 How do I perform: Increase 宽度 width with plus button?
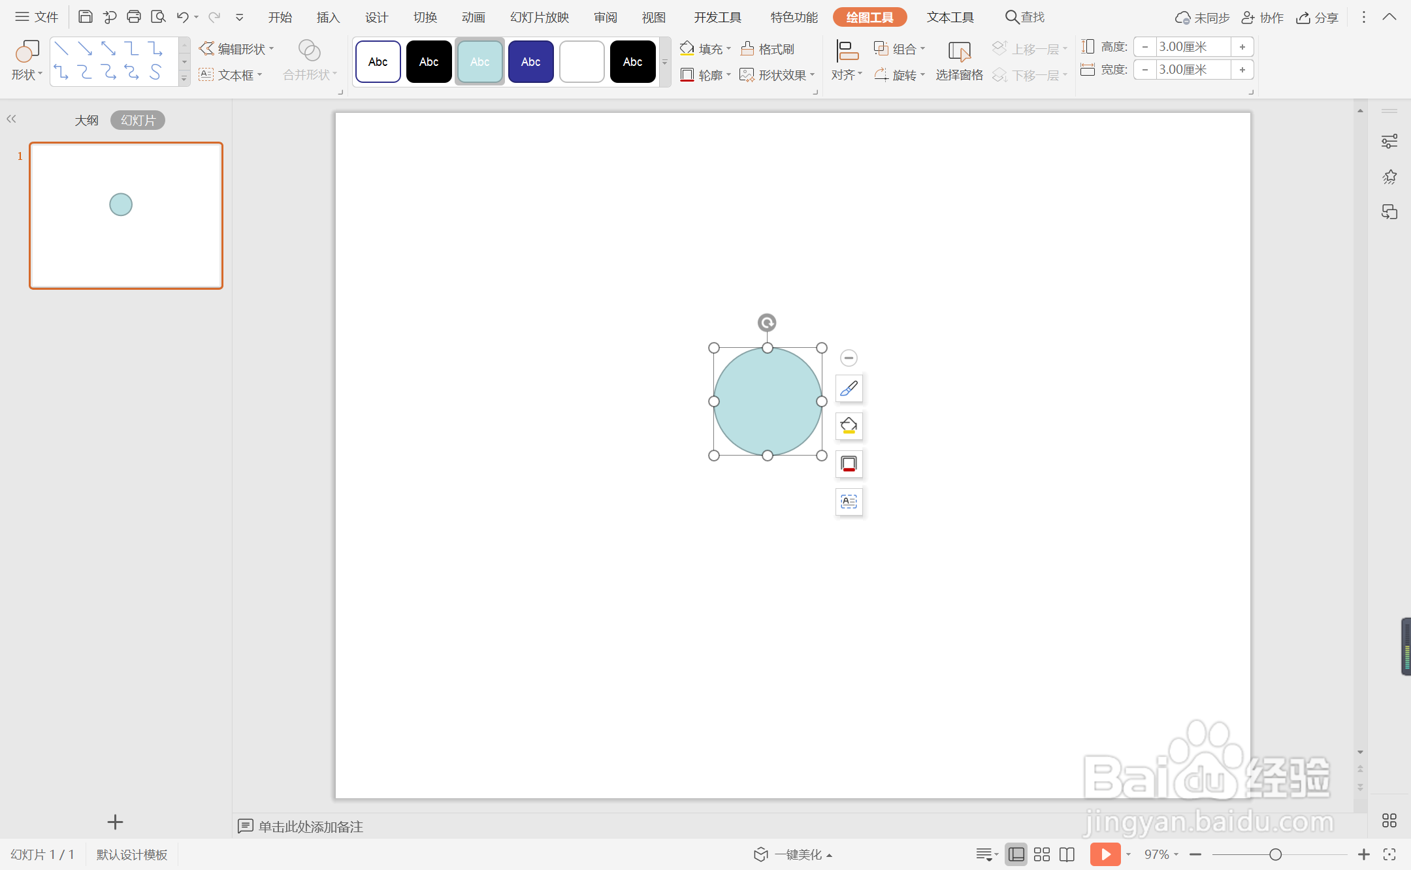pos(1242,70)
